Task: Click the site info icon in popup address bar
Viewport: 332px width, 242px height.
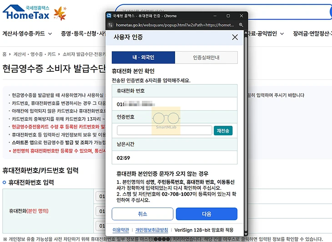Action: (x=111, y=25)
